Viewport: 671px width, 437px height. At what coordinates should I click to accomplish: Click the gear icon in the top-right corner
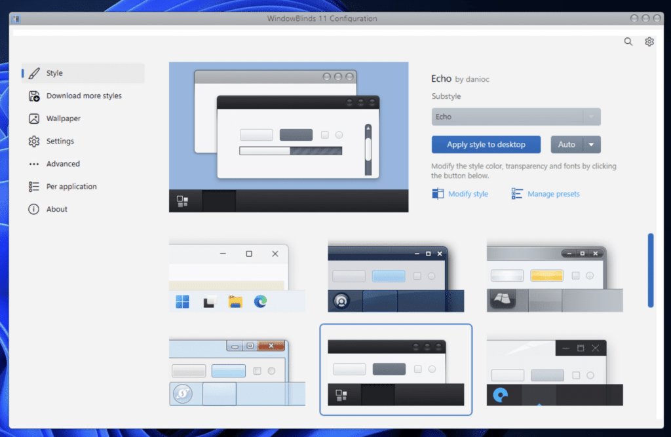[649, 41]
